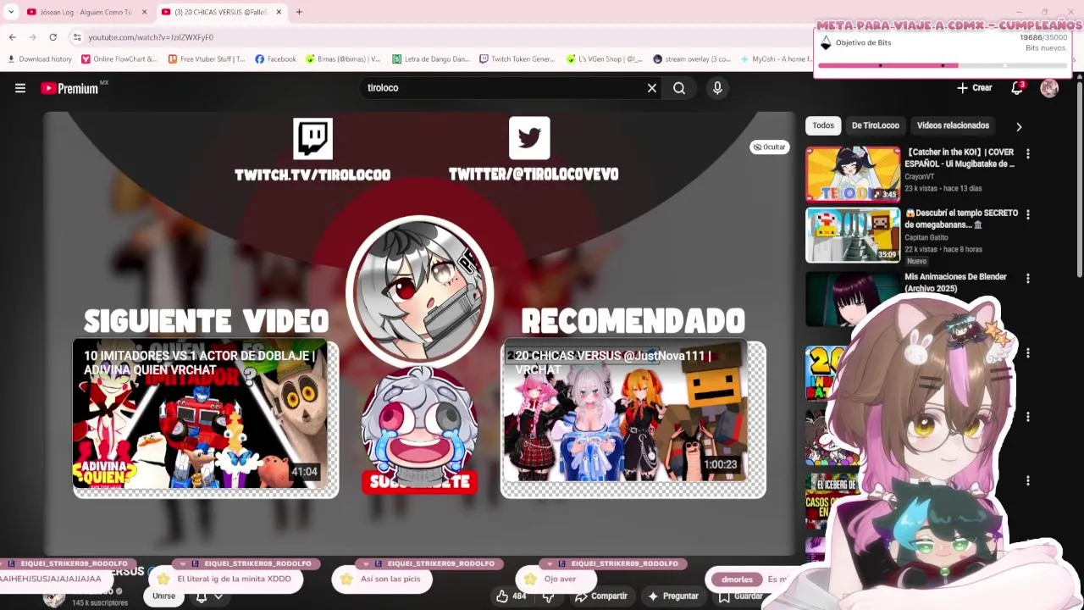Open Letra de Dango Dan bookmark
Viewport: 1084px width, 610px height.
[x=431, y=59]
